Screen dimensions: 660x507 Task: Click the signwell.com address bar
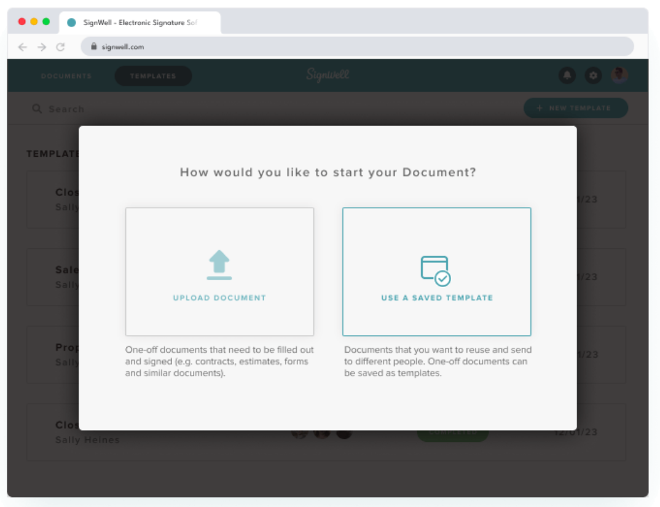pos(356,47)
